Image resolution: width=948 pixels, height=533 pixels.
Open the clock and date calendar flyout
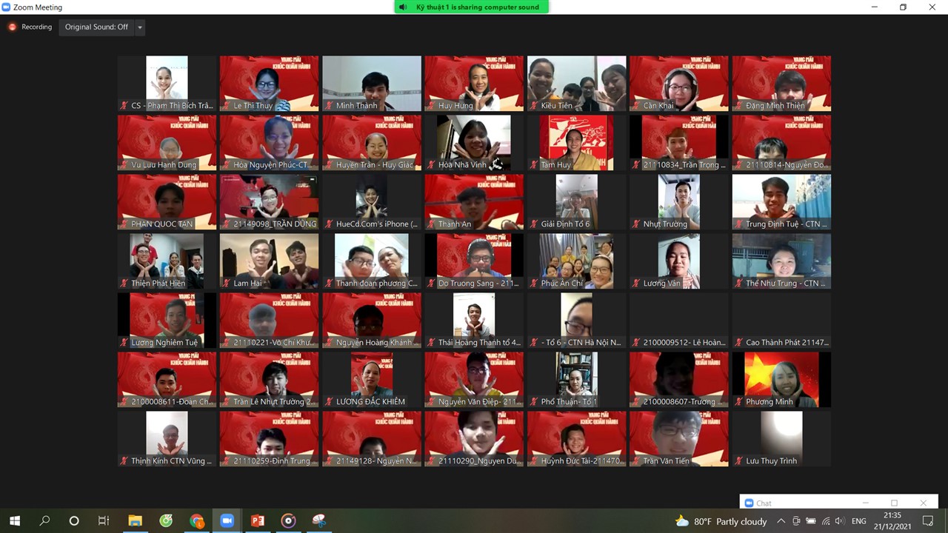click(x=892, y=521)
